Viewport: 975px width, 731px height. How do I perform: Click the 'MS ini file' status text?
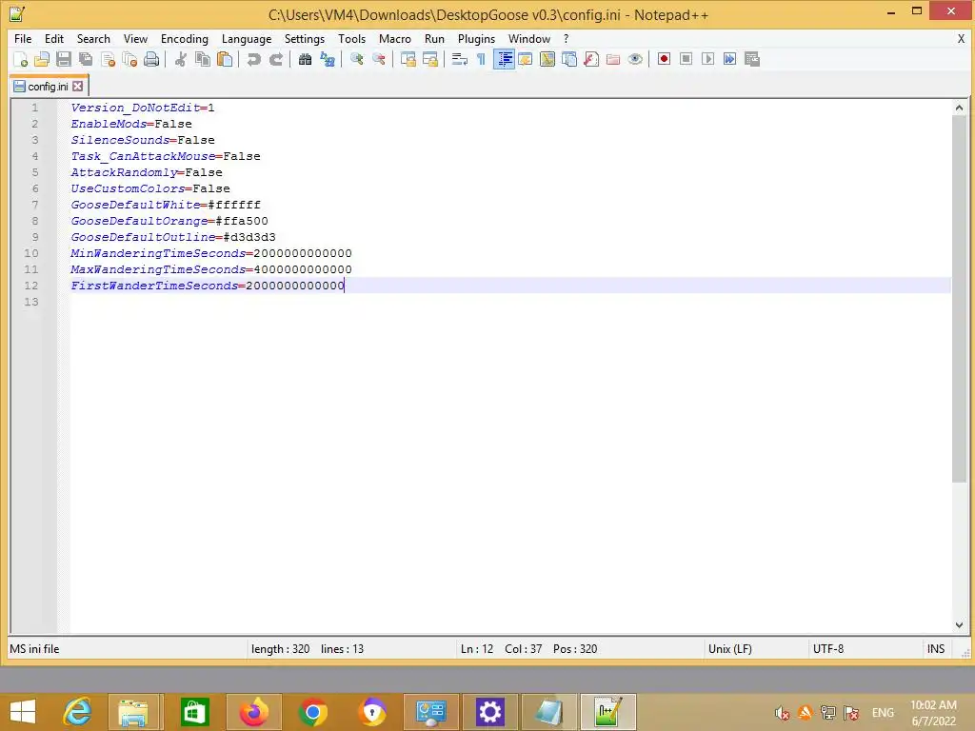pos(35,649)
